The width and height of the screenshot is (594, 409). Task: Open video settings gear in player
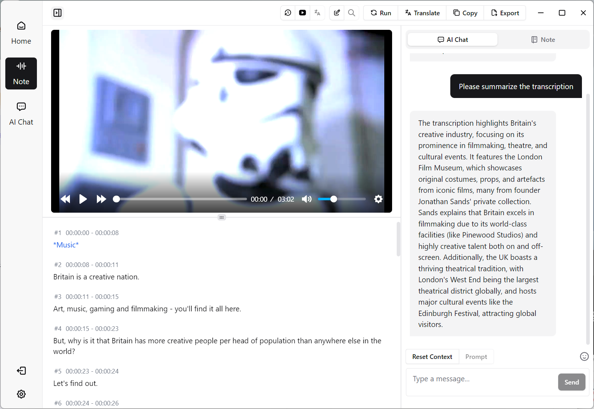coord(379,199)
